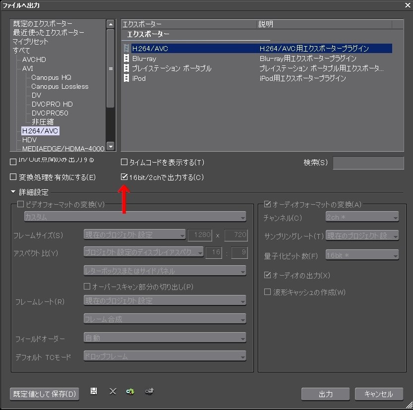Click the iPod exporter film icon
This screenshot has width=413, height=410.
click(126, 78)
